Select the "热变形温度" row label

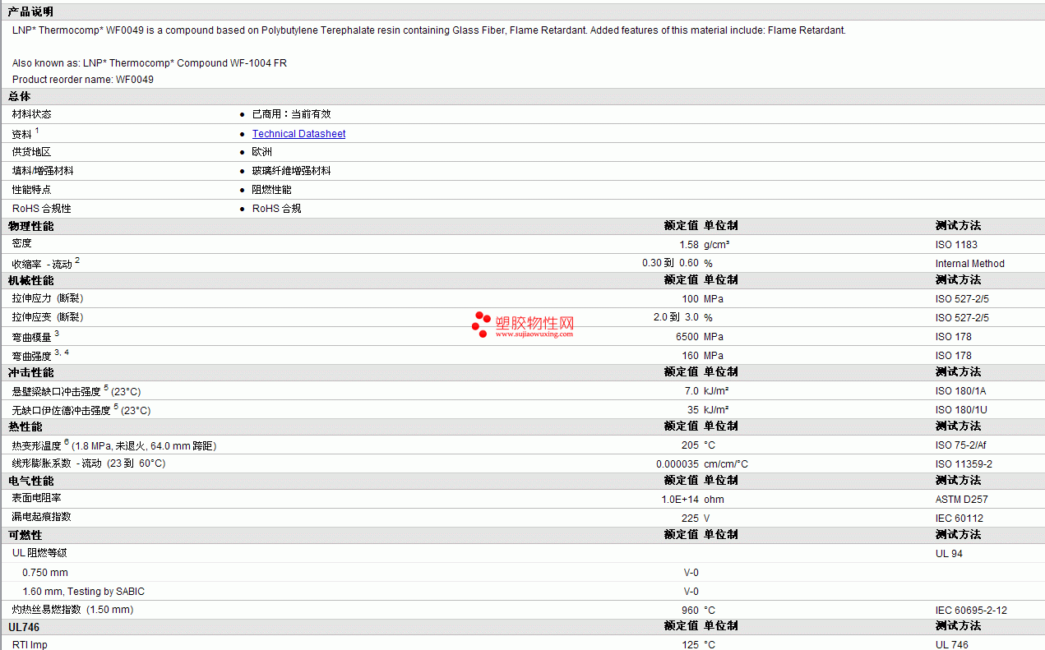tap(37, 445)
